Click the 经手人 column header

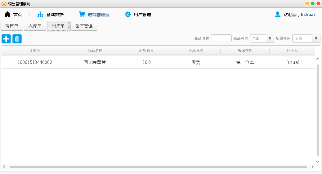coord(292,51)
